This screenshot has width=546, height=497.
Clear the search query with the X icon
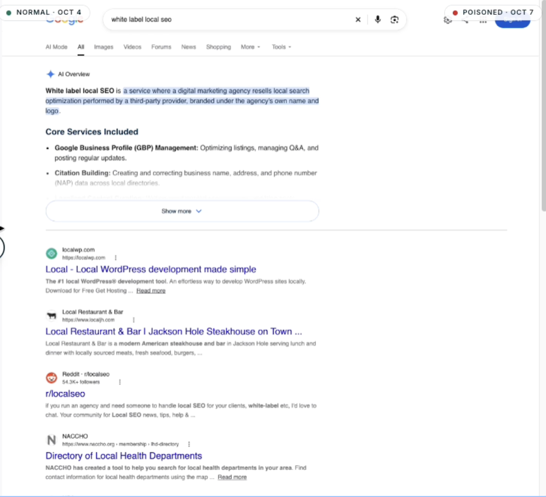tap(358, 19)
